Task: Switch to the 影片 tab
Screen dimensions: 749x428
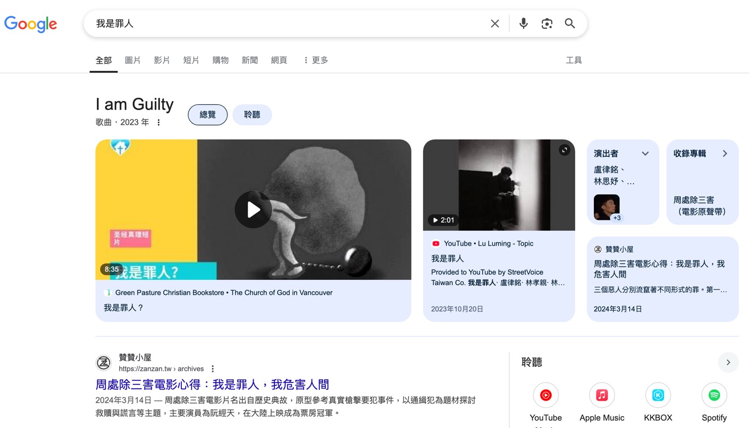Action: (162, 60)
